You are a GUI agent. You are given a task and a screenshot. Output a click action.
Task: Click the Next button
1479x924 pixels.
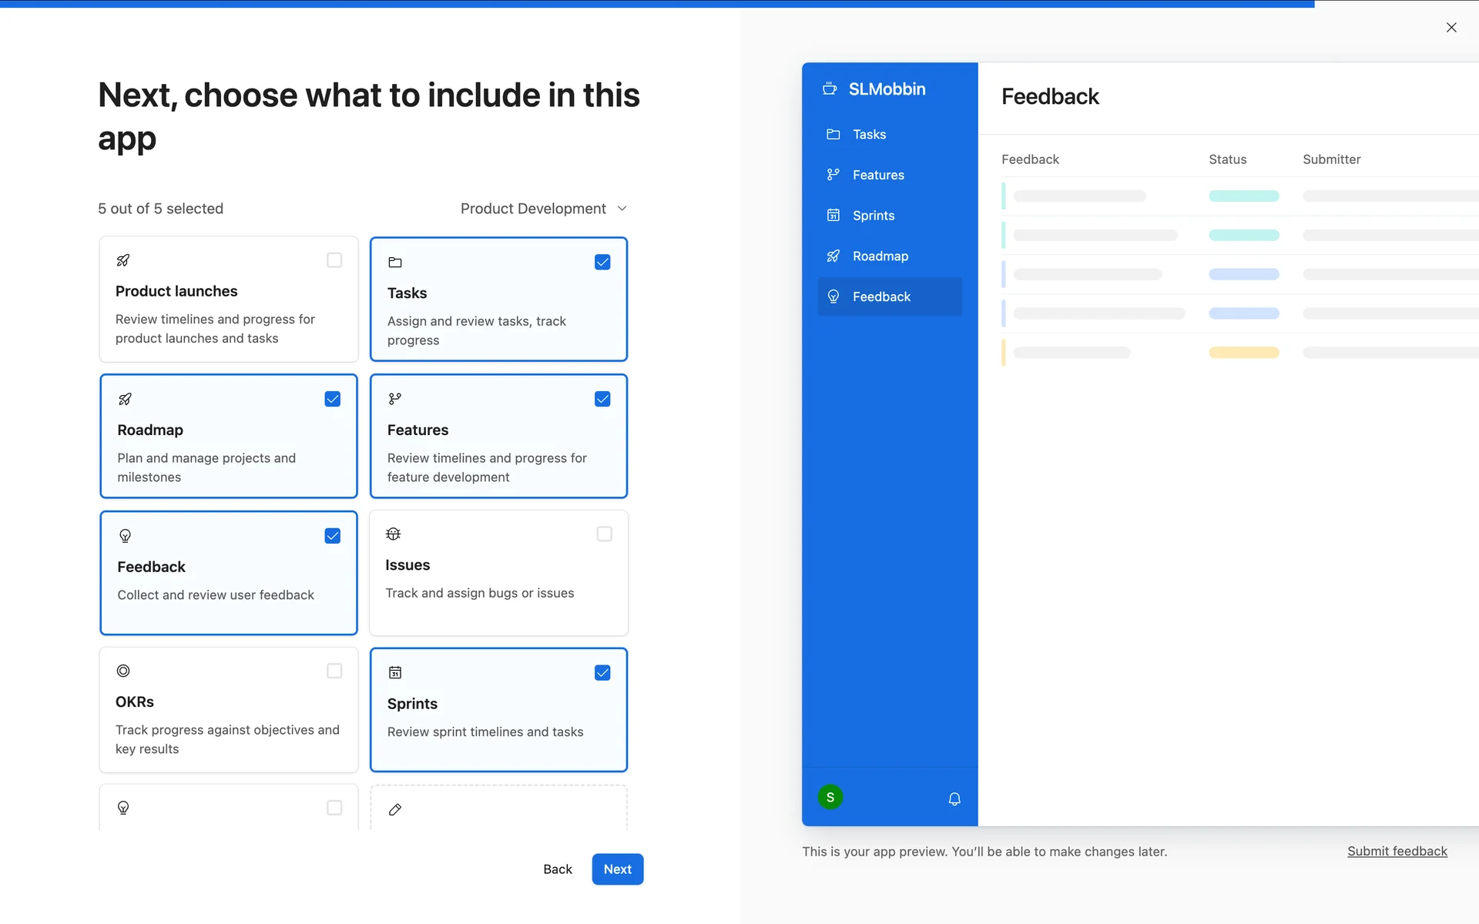[x=617, y=869]
